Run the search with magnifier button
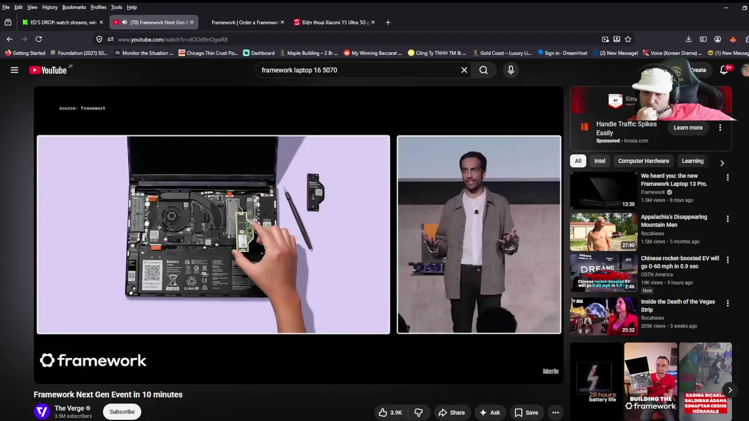The width and height of the screenshot is (749, 421). coord(483,70)
